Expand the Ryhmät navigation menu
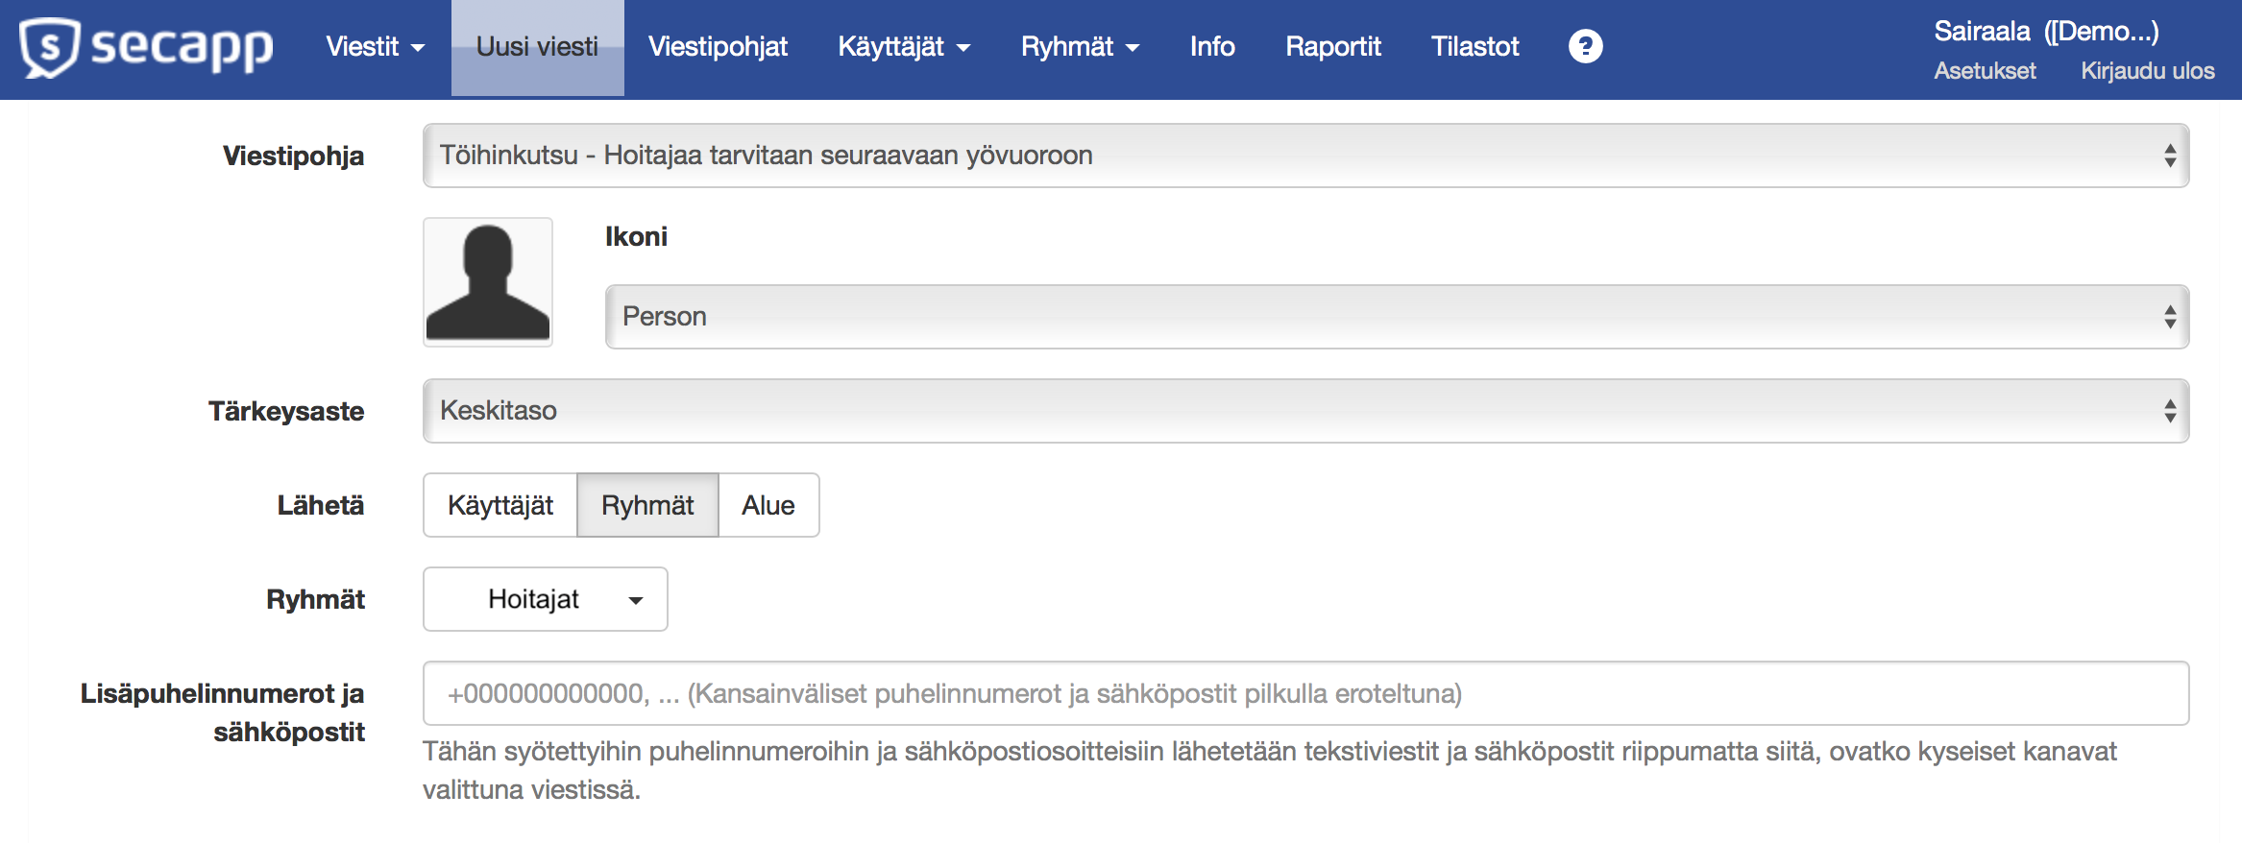Screen dimensions: 2242x843 (x=1079, y=46)
